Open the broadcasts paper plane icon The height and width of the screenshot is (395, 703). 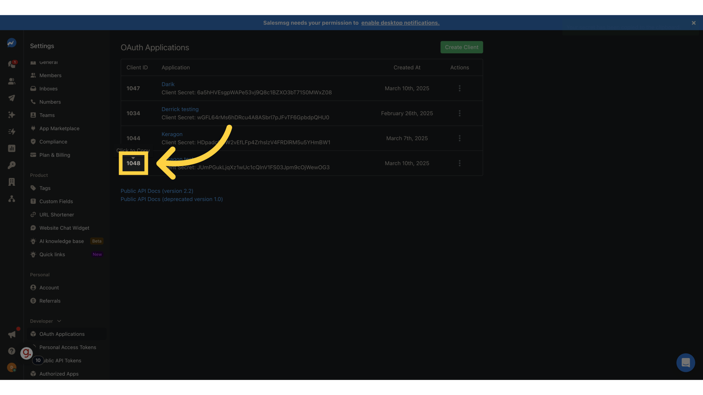tap(12, 98)
